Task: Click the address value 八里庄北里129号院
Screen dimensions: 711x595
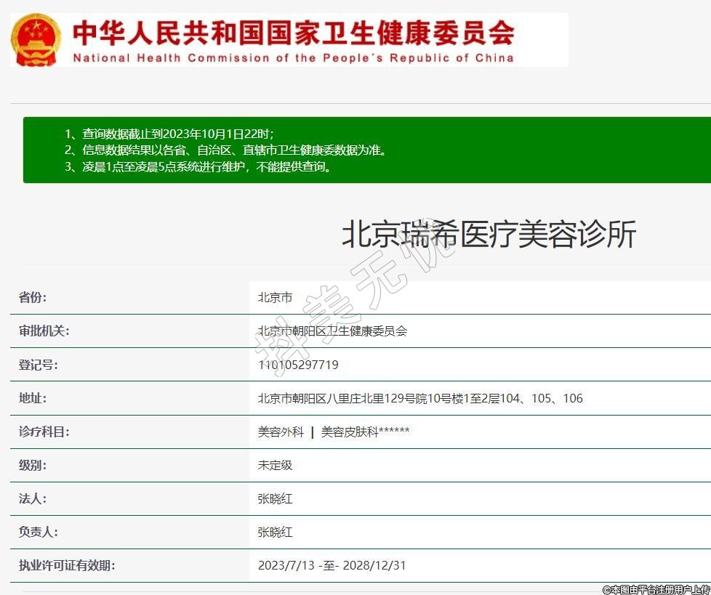Action: pos(420,398)
